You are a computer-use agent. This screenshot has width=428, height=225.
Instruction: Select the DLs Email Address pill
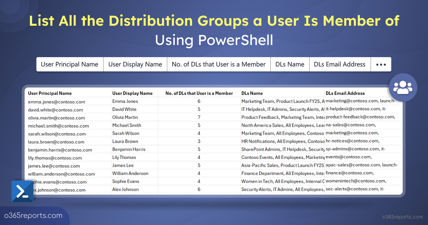340,65
